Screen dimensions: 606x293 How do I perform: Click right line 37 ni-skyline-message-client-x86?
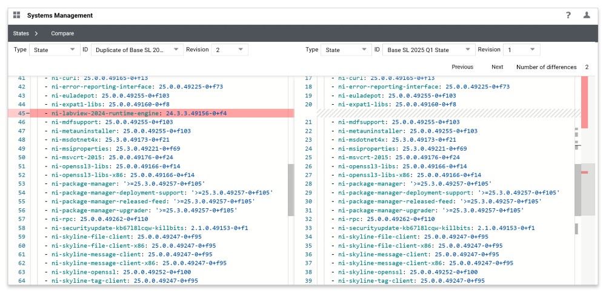coord(426,263)
